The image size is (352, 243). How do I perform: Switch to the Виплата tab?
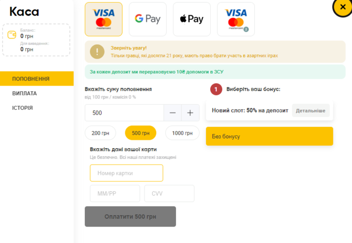tap(25, 93)
